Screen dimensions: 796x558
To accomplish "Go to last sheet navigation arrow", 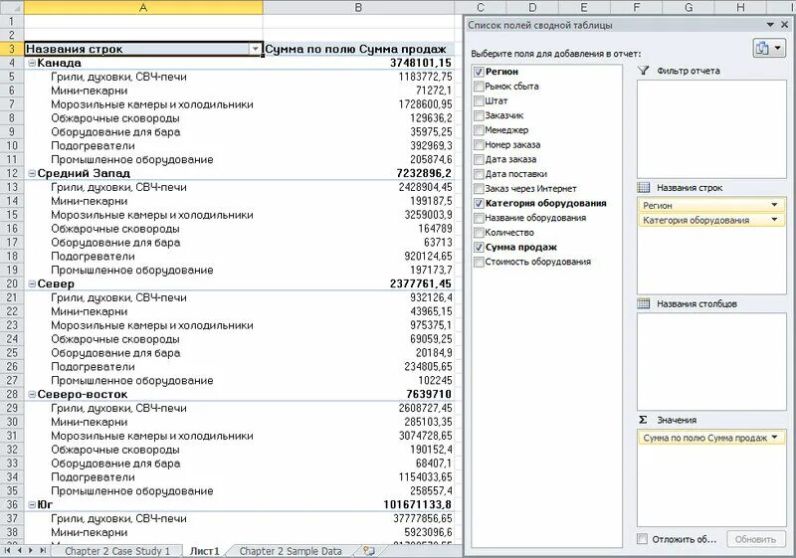I will click(43, 550).
